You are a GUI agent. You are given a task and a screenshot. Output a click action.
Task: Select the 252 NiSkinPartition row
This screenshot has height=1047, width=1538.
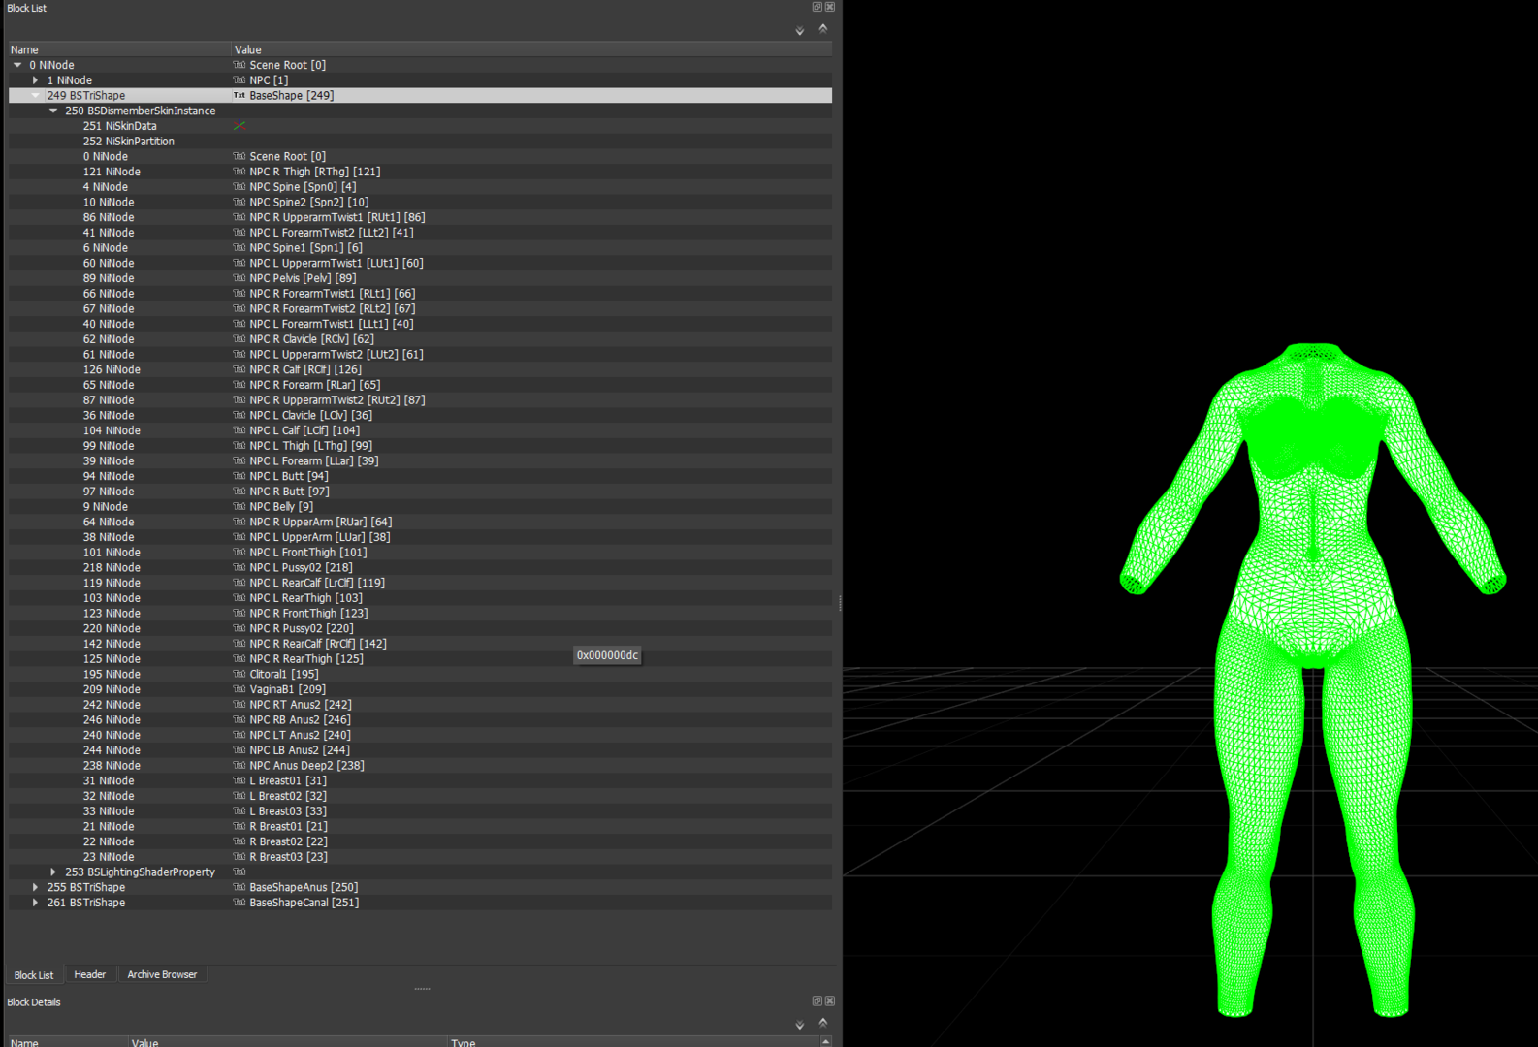point(420,142)
